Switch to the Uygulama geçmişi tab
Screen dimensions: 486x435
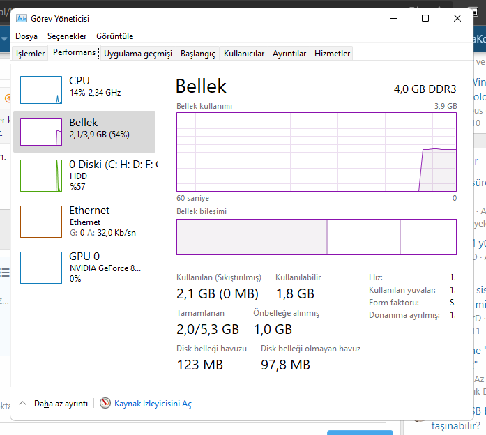click(x=137, y=54)
